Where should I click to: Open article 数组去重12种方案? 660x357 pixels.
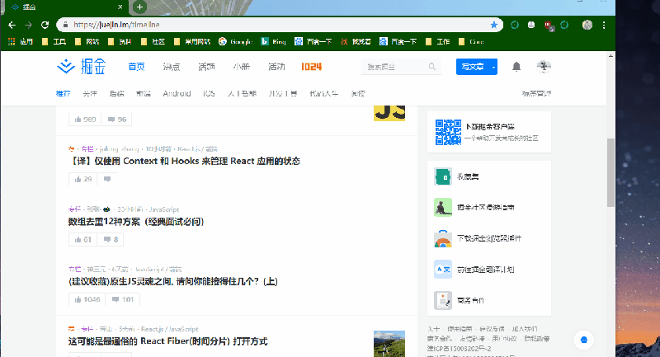(x=136, y=222)
